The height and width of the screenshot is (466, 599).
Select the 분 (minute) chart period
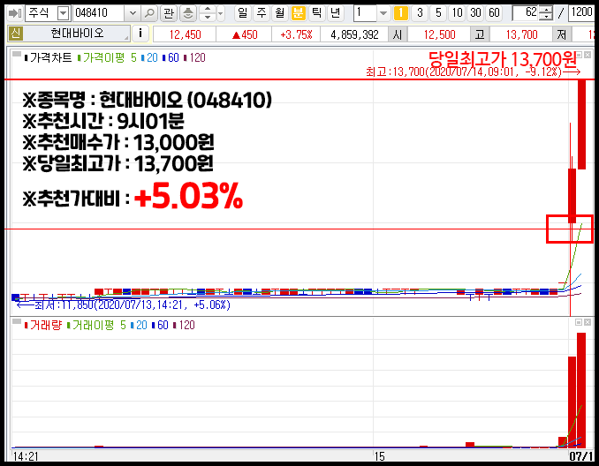pyautogui.click(x=298, y=13)
